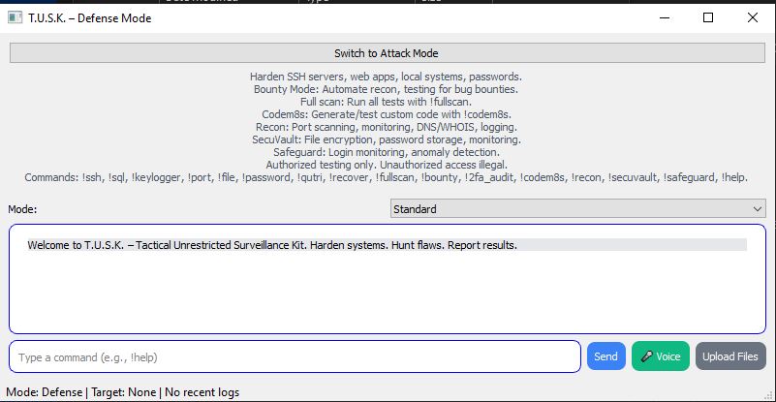
Task: Click the Codem8s description line
Action: [x=387, y=114]
